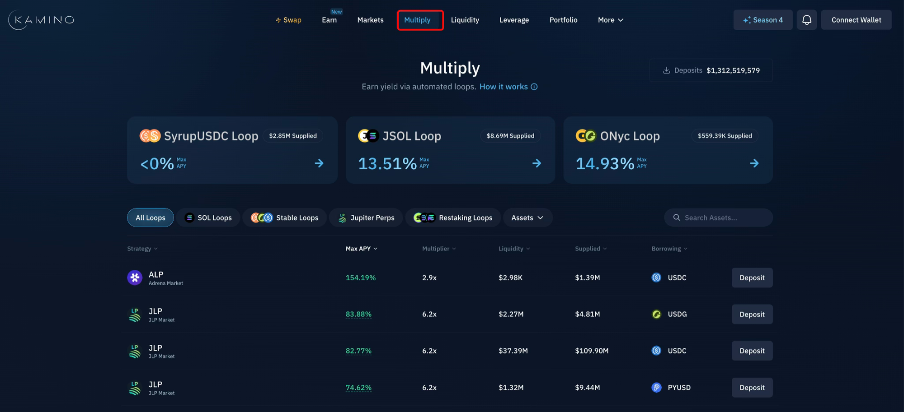Click the Deposits download icon
The image size is (904, 412).
[x=666, y=70]
